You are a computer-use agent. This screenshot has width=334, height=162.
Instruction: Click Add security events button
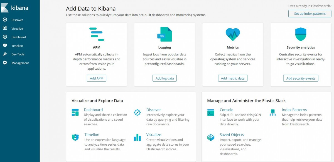click(301, 78)
